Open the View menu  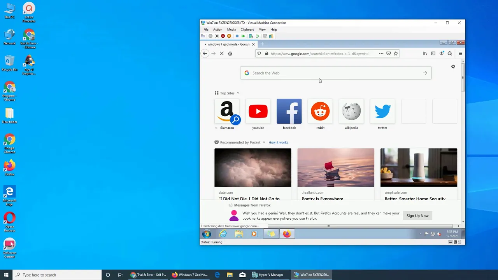(262, 30)
